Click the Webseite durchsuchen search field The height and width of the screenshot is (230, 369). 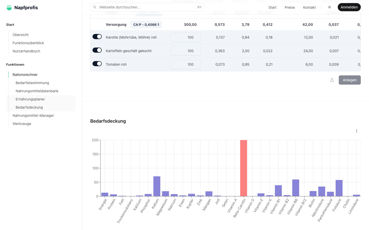coord(148,7)
